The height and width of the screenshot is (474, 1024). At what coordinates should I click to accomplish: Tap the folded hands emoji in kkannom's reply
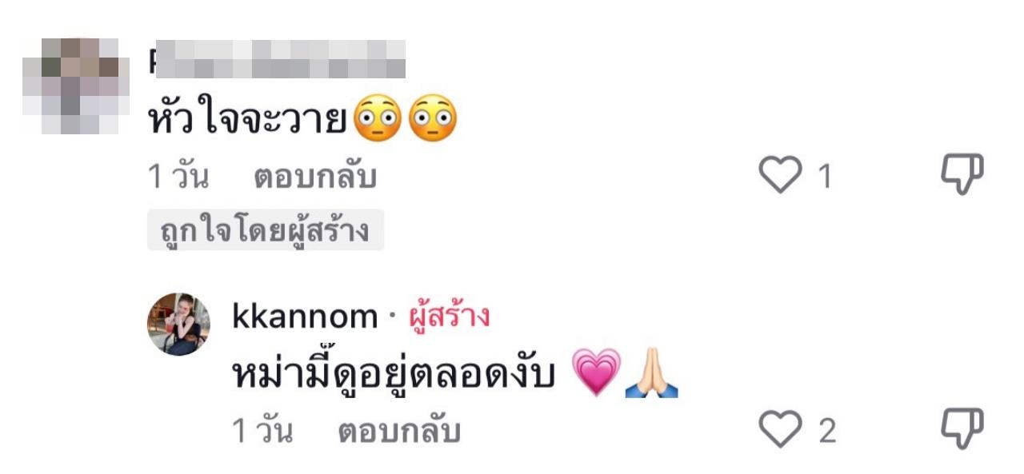[x=651, y=375]
